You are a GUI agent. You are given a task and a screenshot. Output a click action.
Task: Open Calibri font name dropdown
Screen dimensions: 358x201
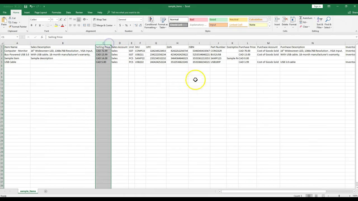(49, 20)
